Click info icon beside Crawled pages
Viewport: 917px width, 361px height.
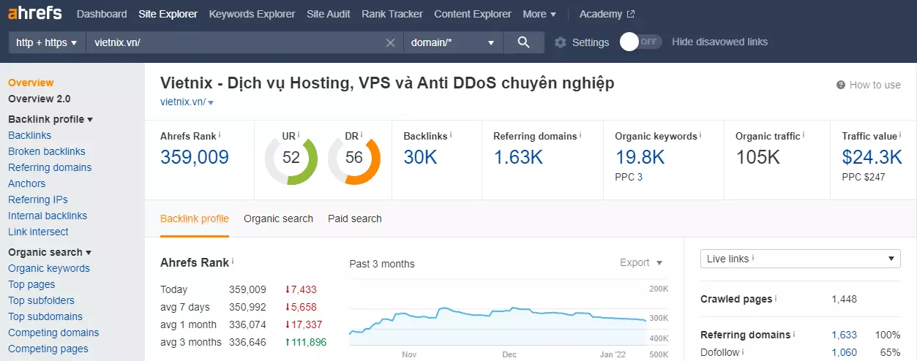pos(776,299)
